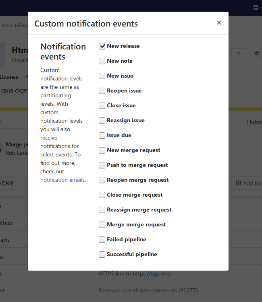Click the Html5 Boilerplate breadcrumb link
The width and height of the screenshot is (262, 302).
point(14,25)
